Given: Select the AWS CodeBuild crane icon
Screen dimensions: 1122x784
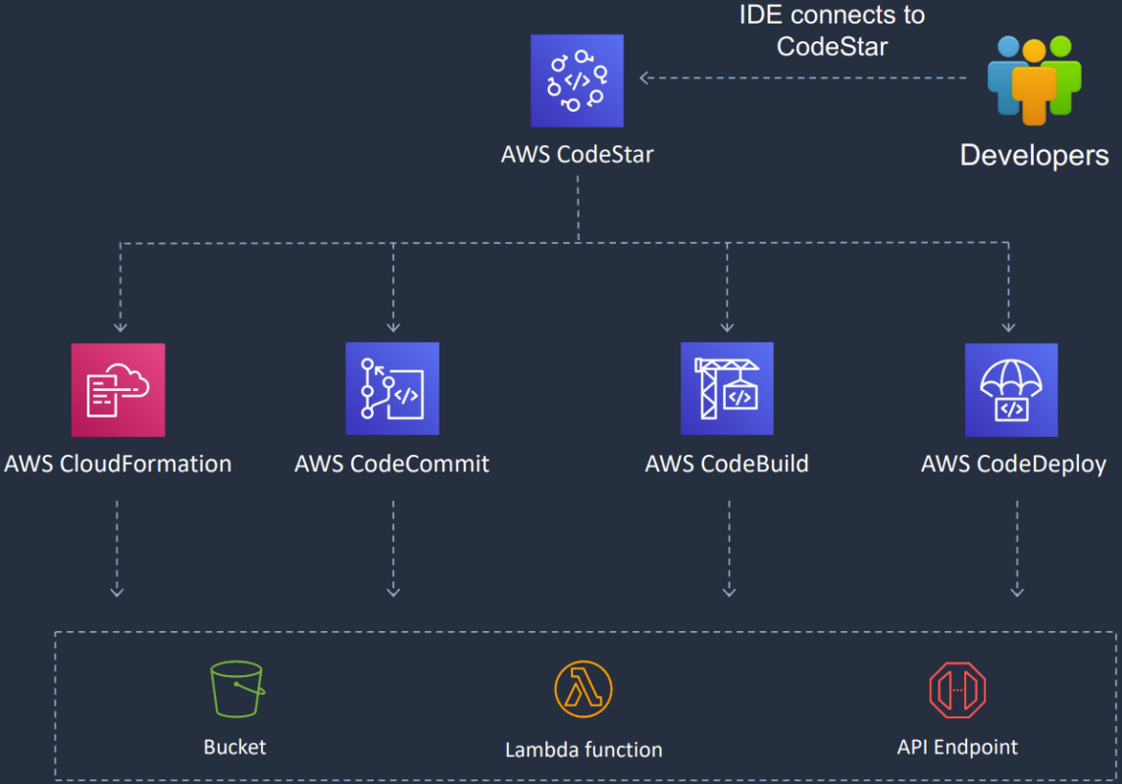Looking at the screenshot, I should coord(727,388).
